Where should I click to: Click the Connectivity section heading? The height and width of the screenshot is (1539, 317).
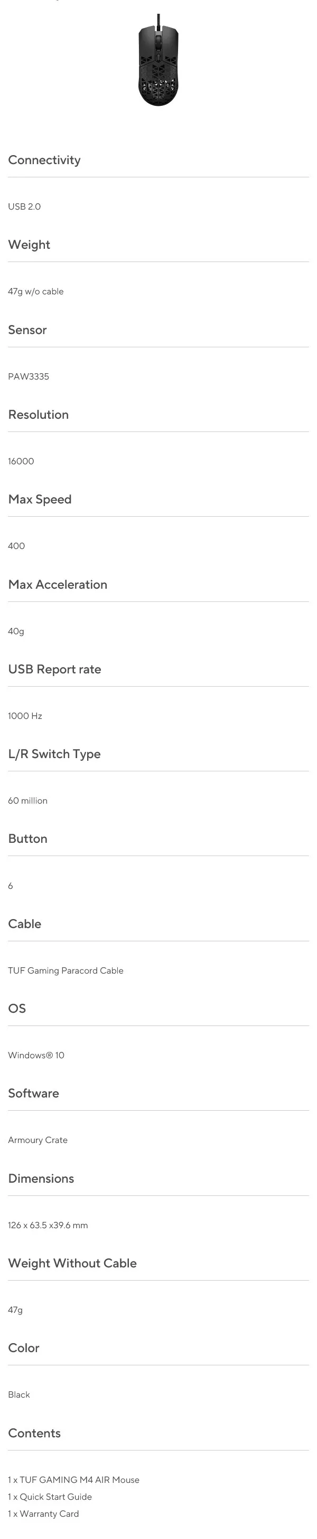tap(44, 160)
